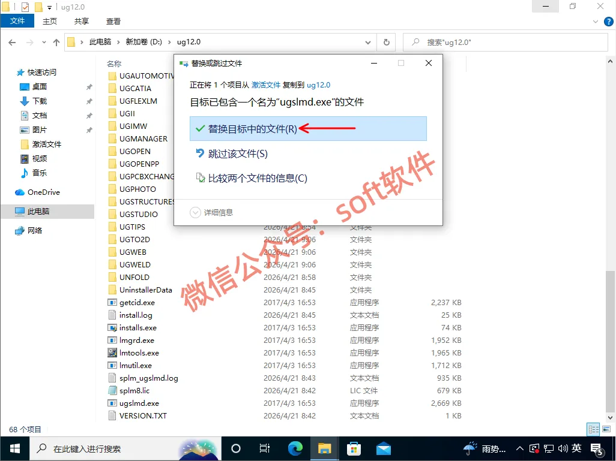Select the VERSION.TXT file
The height and width of the screenshot is (461, 616).
(x=143, y=416)
